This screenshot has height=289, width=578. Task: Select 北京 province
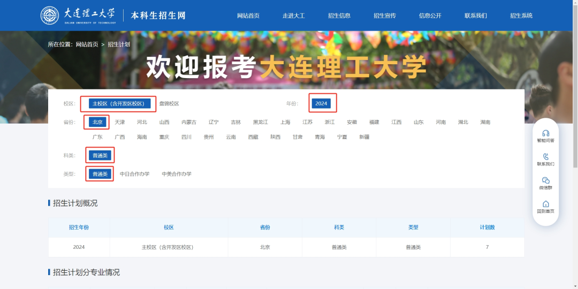97,122
